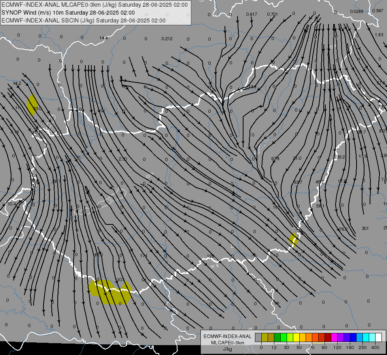Click the map value '1.83'
Viewport: 387px width, 355px height.
(x=379, y=35)
